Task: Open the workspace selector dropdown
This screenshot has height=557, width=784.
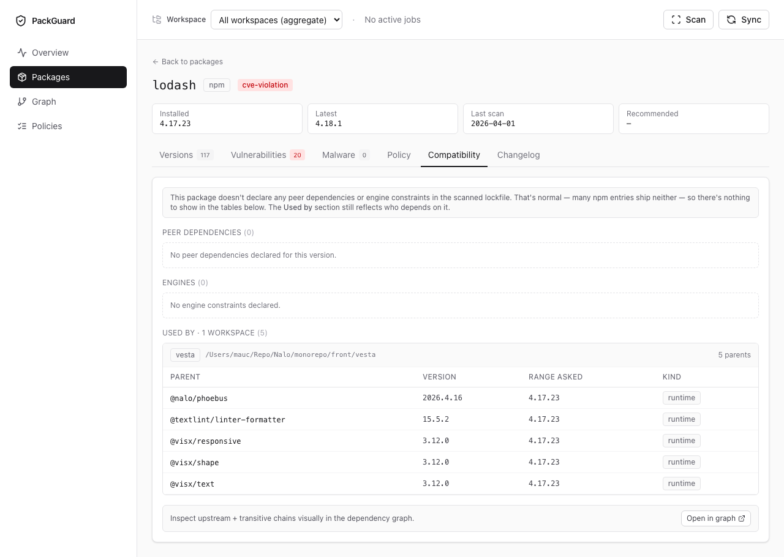Action: 276,20
